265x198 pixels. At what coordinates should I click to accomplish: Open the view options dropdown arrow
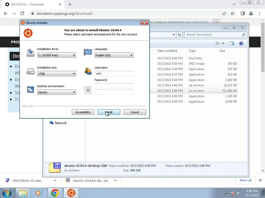click(223, 43)
